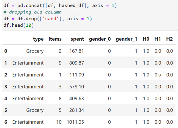
Task: Select the 'items' column header
Action: pos(55,39)
